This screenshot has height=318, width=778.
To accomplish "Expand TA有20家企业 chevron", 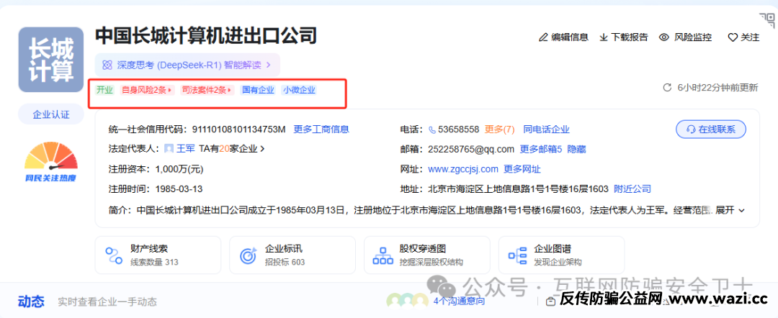I will click(262, 148).
